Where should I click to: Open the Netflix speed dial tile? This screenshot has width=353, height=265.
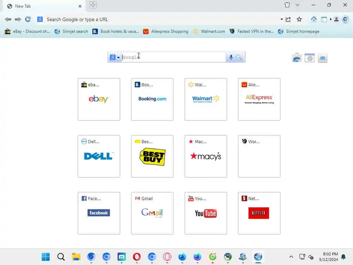(259, 213)
